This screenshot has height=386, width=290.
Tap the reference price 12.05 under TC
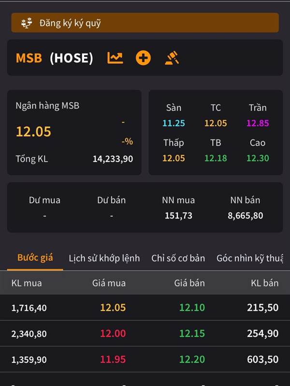click(216, 123)
